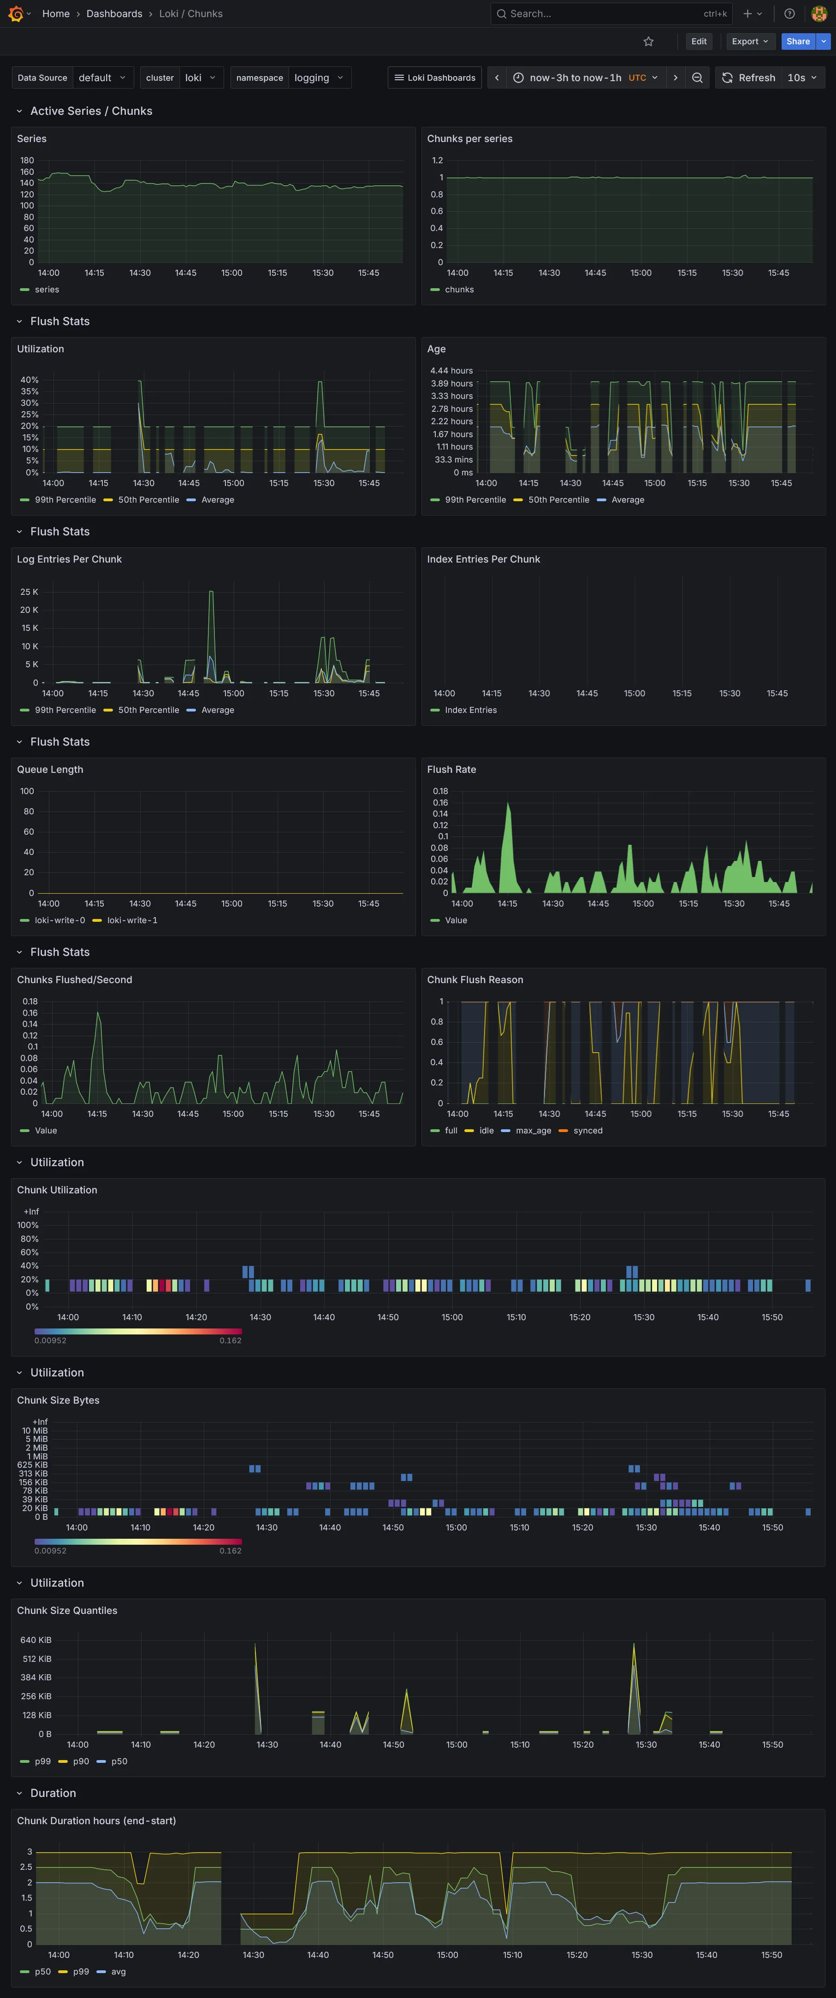Viewport: 836px width, 1998px height.
Task: Zoom out the time range with magnifier icon
Action: click(x=697, y=77)
